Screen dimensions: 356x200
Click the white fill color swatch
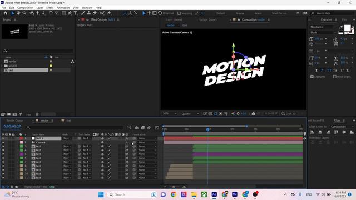(x=347, y=28)
